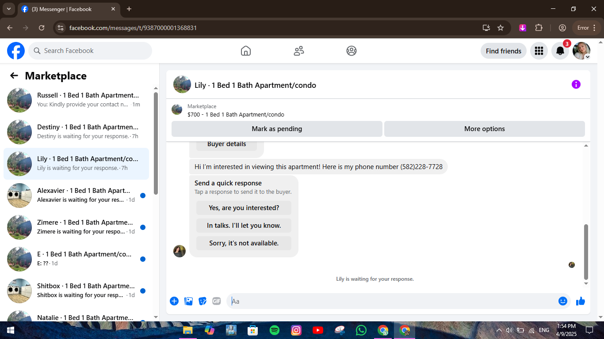The height and width of the screenshot is (339, 604).
Task: Bookmark this page with the star
Action: click(501, 28)
